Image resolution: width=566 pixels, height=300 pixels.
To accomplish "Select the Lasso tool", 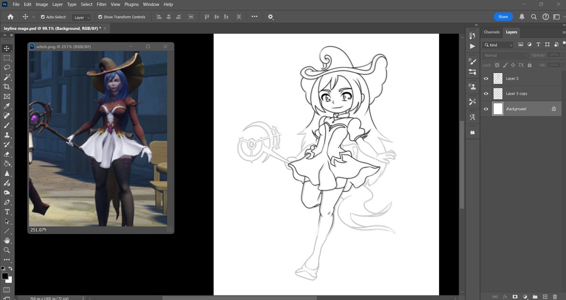I will 7,67.
